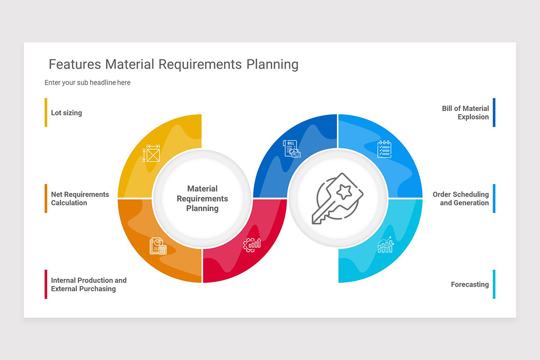Select the dark blue bar beside Bill of Material
The width and height of the screenshot is (540, 360).
point(494,112)
